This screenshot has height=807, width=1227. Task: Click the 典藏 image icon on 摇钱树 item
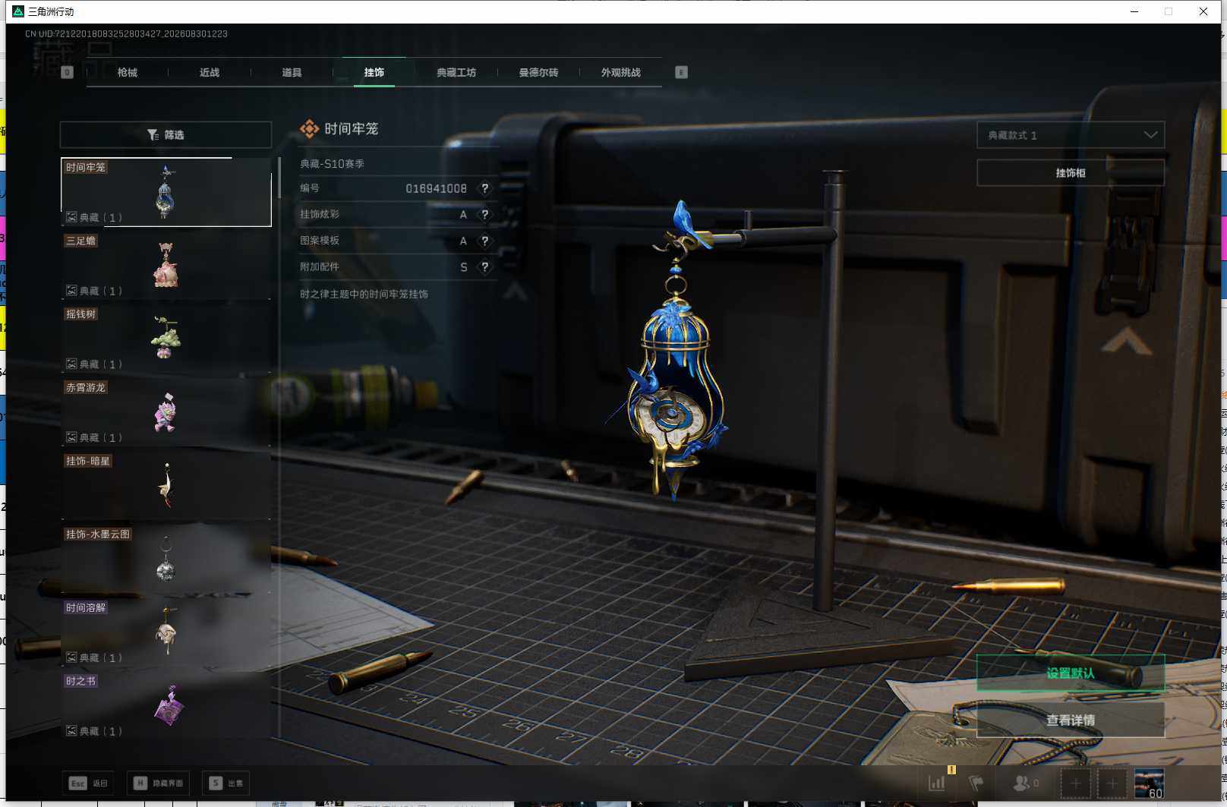click(71, 364)
